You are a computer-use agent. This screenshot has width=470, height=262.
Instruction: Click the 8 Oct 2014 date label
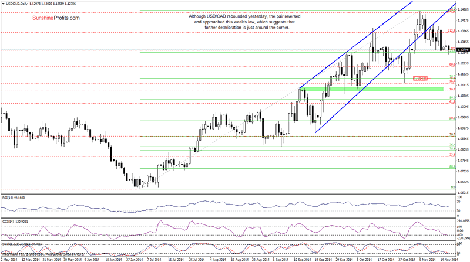point(364,260)
